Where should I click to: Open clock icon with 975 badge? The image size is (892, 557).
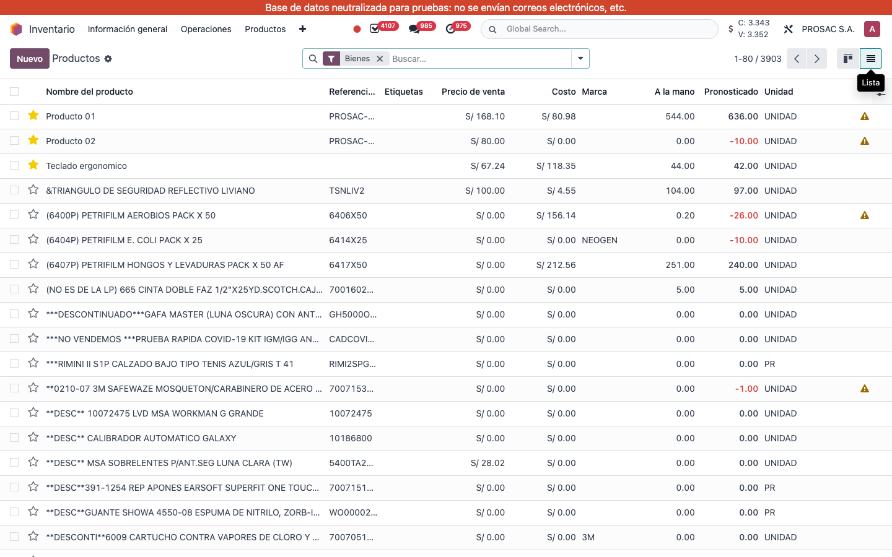[x=450, y=29]
